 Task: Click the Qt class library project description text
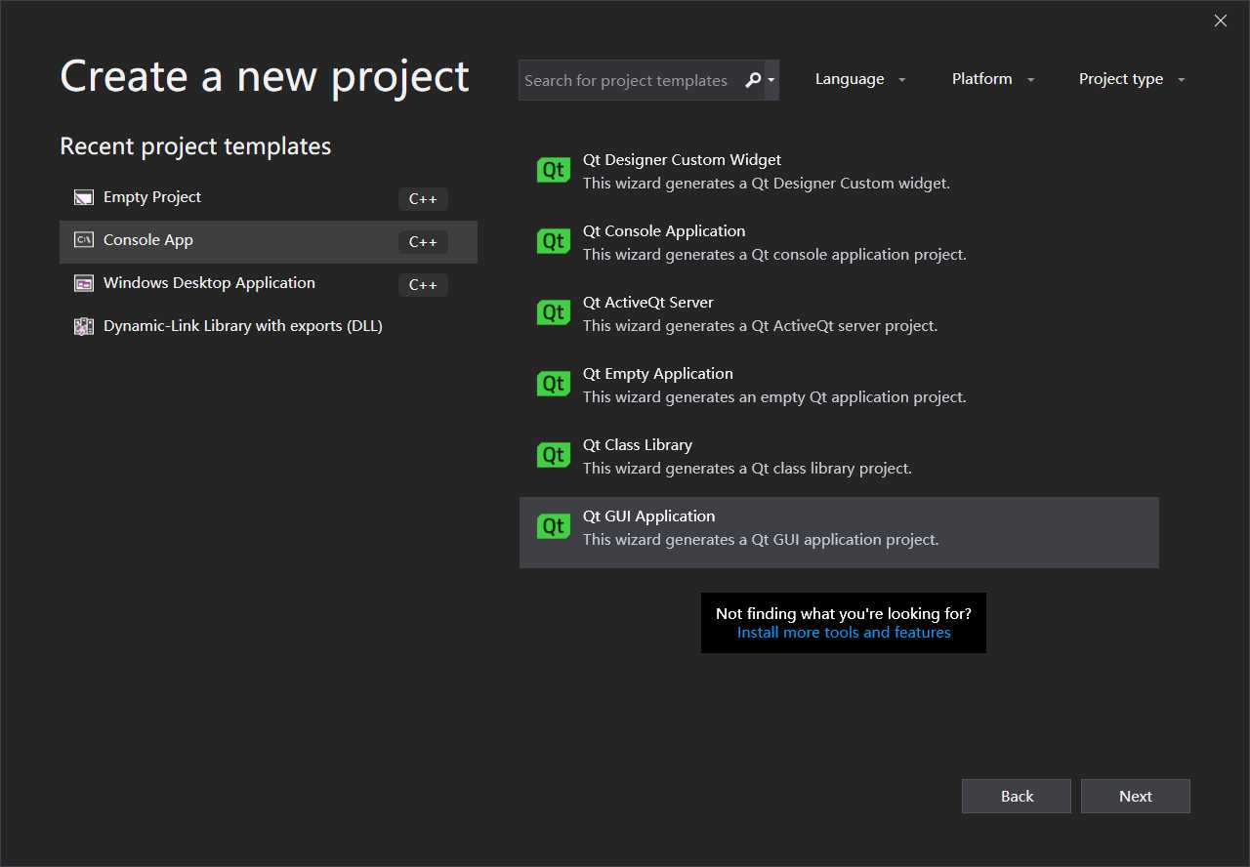[x=747, y=469]
